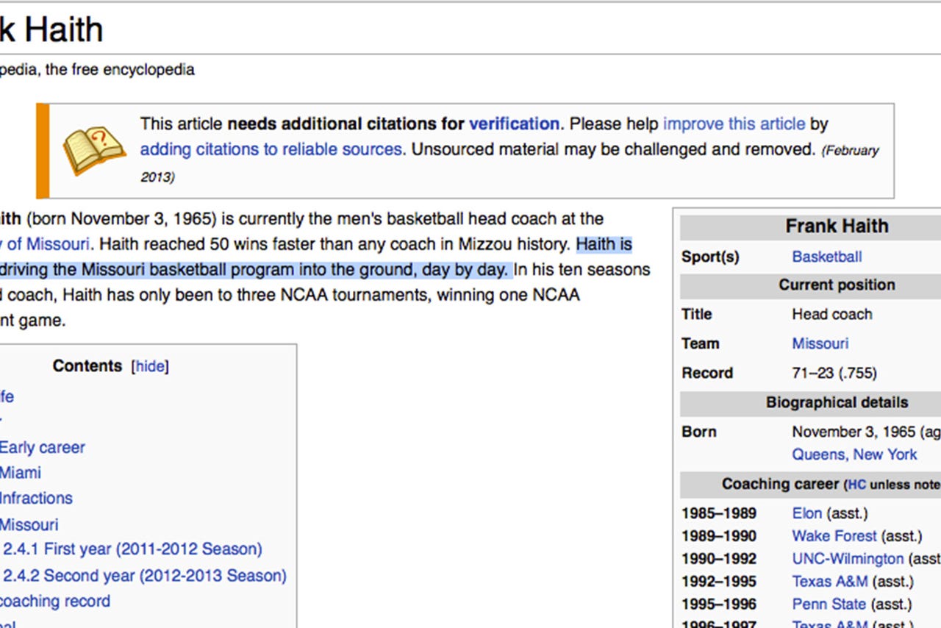Open the 'Basketball' link in the infobox
941x628 pixels.
(x=827, y=257)
